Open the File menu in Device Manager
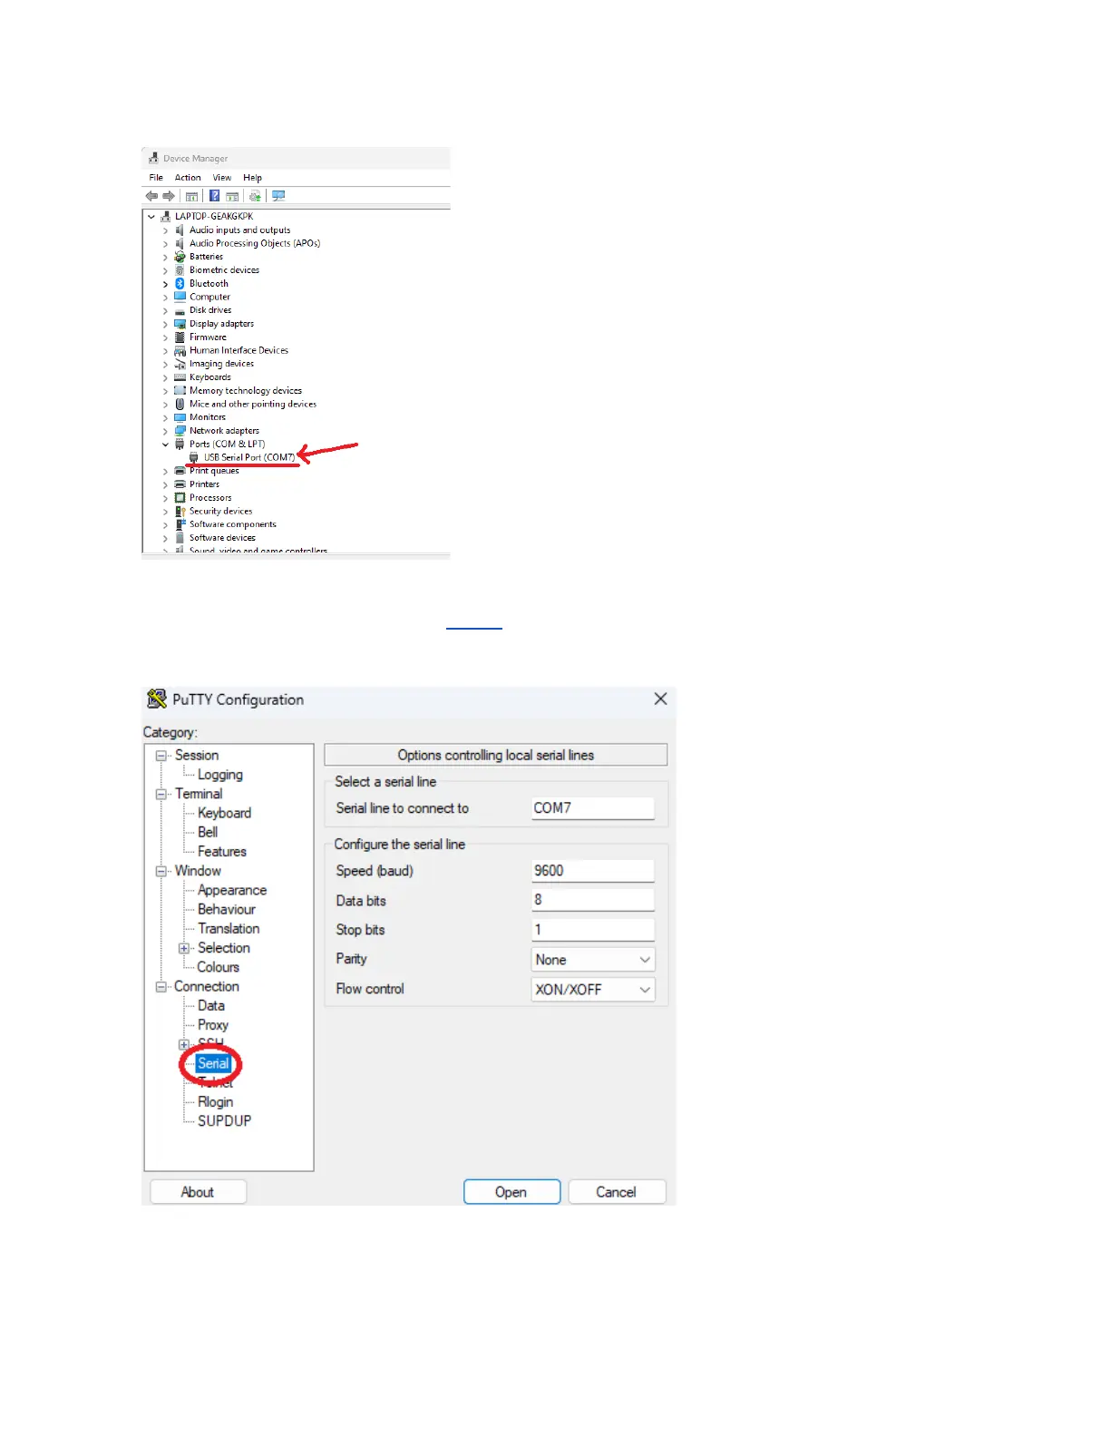 coord(156,178)
